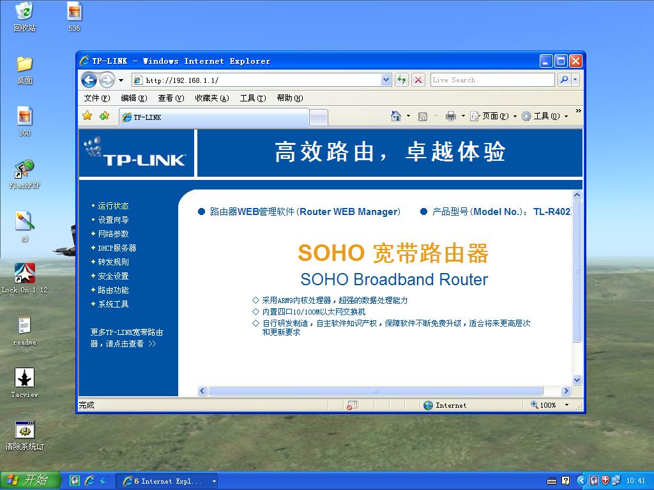
Task: Open the 工具(T) menu in menu bar
Action: (253, 98)
